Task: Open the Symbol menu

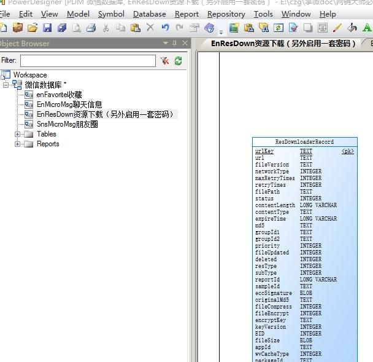Action: [x=111, y=14]
